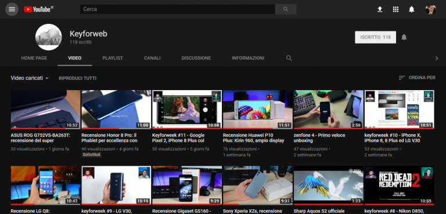
Task: Open the ORDINA PER sort menu
Action: point(417,77)
